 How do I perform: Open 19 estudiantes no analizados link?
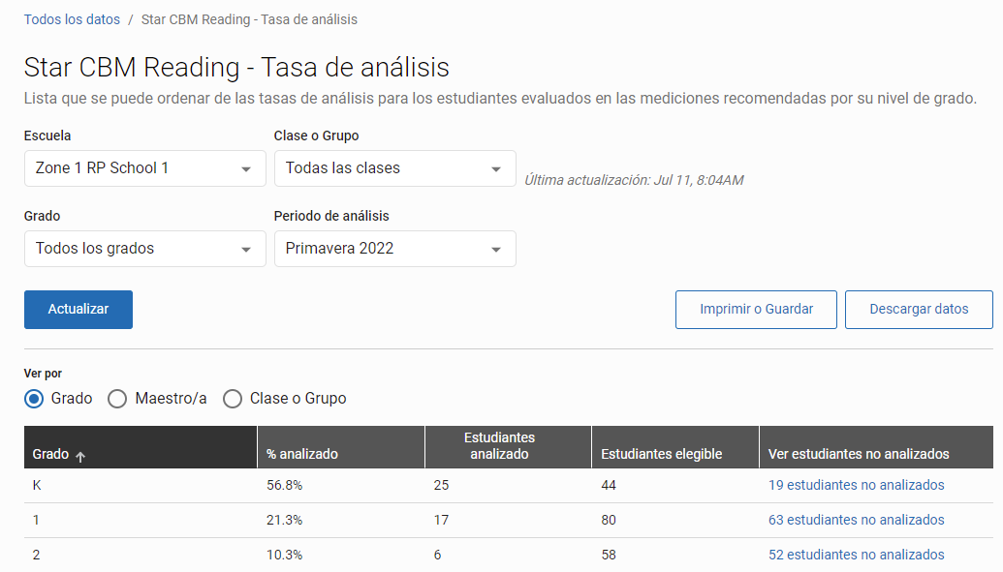point(856,485)
